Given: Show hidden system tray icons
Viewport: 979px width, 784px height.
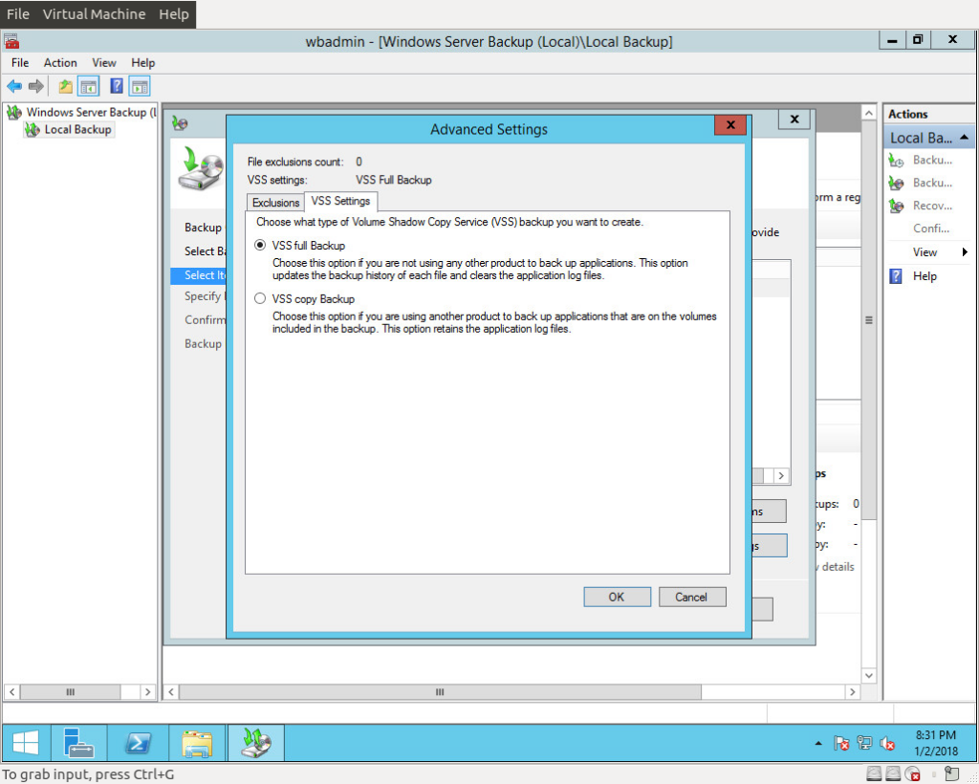Looking at the screenshot, I should [818, 744].
